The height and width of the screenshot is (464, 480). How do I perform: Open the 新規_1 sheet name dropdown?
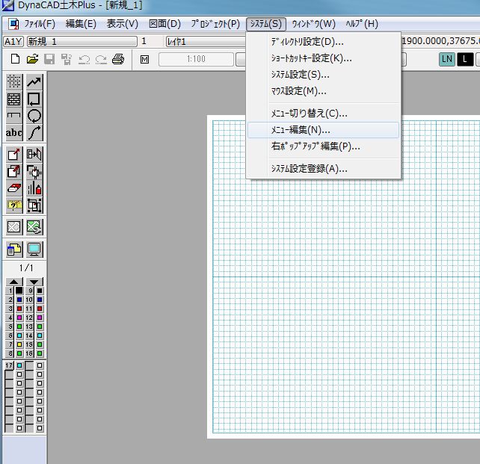point(82,41)
